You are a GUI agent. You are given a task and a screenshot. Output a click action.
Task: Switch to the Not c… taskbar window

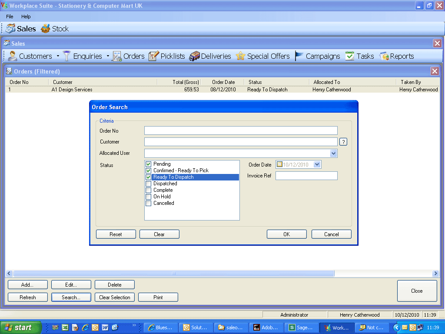pos(372,327)
